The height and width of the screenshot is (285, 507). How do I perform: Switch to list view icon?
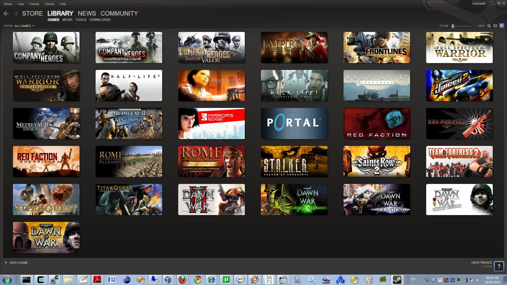point(495,26)
